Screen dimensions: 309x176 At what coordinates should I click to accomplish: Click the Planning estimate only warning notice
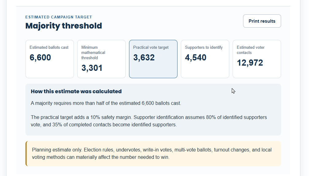(153, 154)
